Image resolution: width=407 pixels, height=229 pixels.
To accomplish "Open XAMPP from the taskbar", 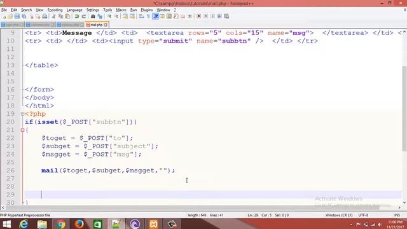I will [153, 224].
